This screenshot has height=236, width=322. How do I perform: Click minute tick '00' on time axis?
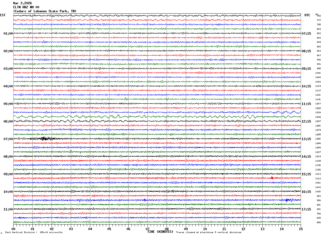14,229
